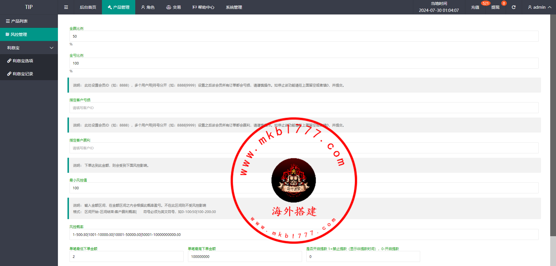The image size is (556, 266).
Task: Focus the 全亏比例 input field
Action: point(304,63)
